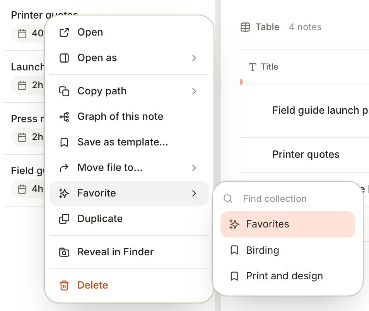
Task: Select Copy path menu entry
Action: click(129, 91)
